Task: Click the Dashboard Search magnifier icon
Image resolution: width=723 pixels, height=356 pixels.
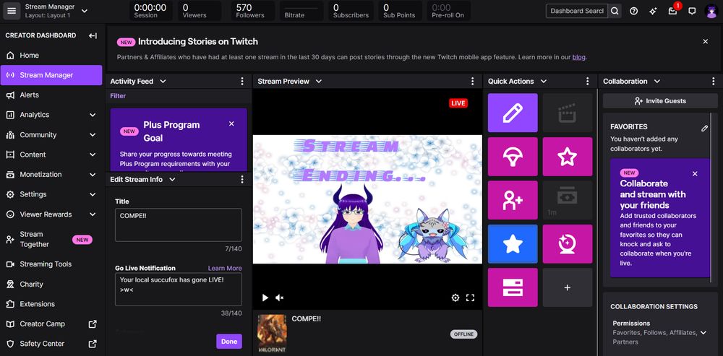Action: point(615,11)
